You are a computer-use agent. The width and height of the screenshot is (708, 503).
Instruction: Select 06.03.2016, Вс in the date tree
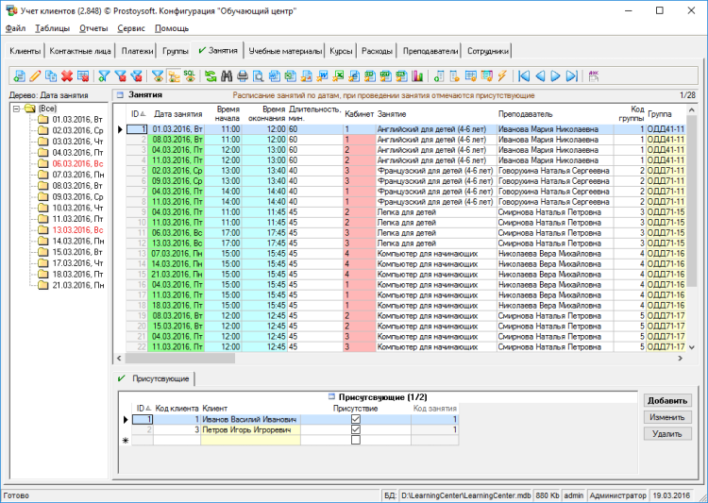pos(77,163)
